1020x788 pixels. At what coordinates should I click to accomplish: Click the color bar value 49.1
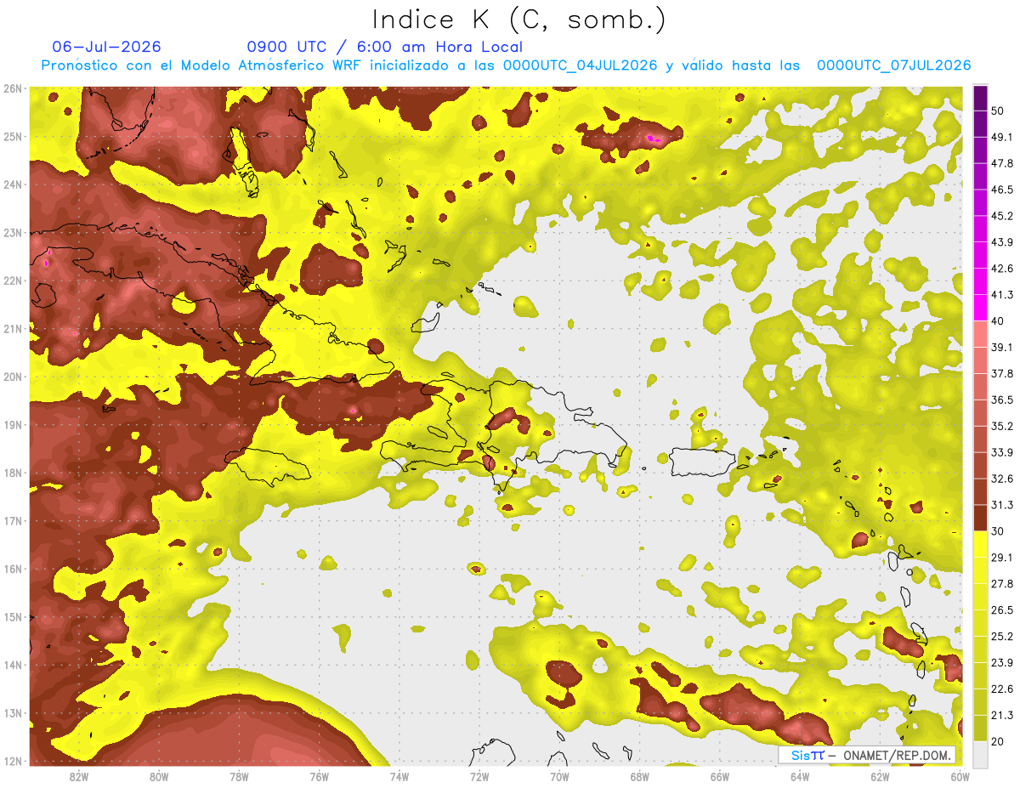coord(1002,137)
